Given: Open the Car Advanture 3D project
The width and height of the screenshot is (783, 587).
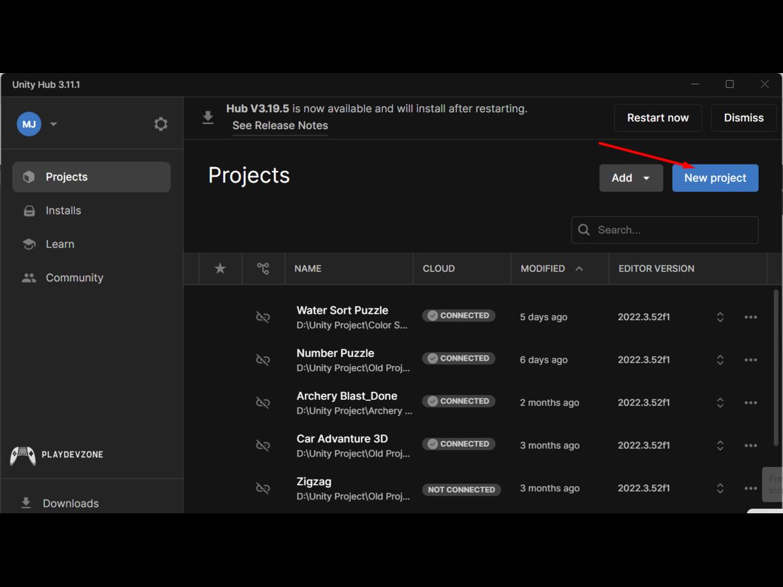Looking at the screenshot, I should (x=342, y=438).
